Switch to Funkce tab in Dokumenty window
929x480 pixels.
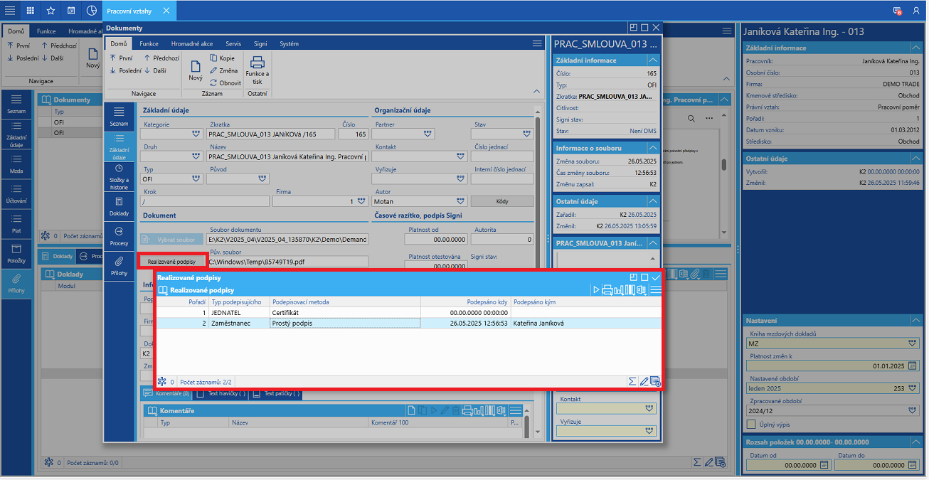[149, 43]
